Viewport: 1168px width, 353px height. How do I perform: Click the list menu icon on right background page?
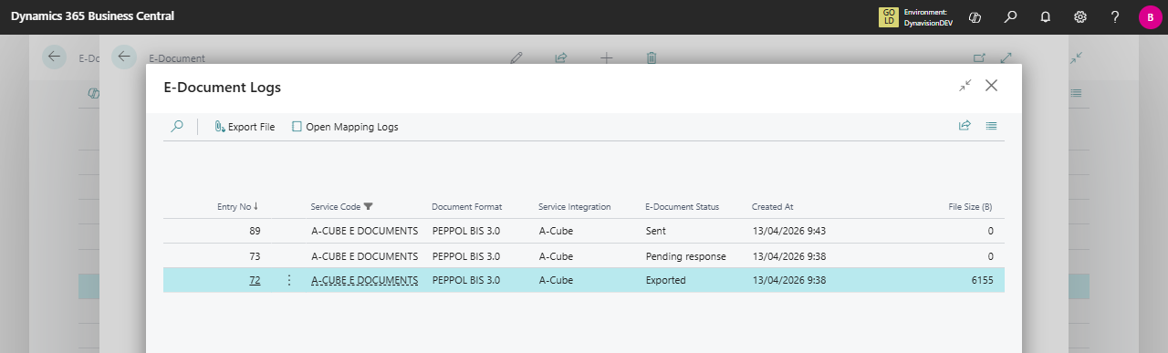pos(1076,93)
